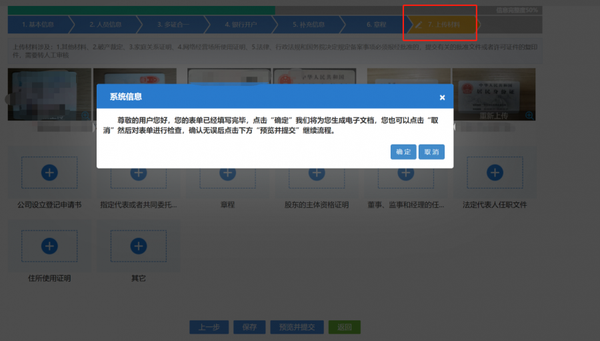Click 信息完整度50% text
The width and height of the screenshot is (600, 341).
517,10
